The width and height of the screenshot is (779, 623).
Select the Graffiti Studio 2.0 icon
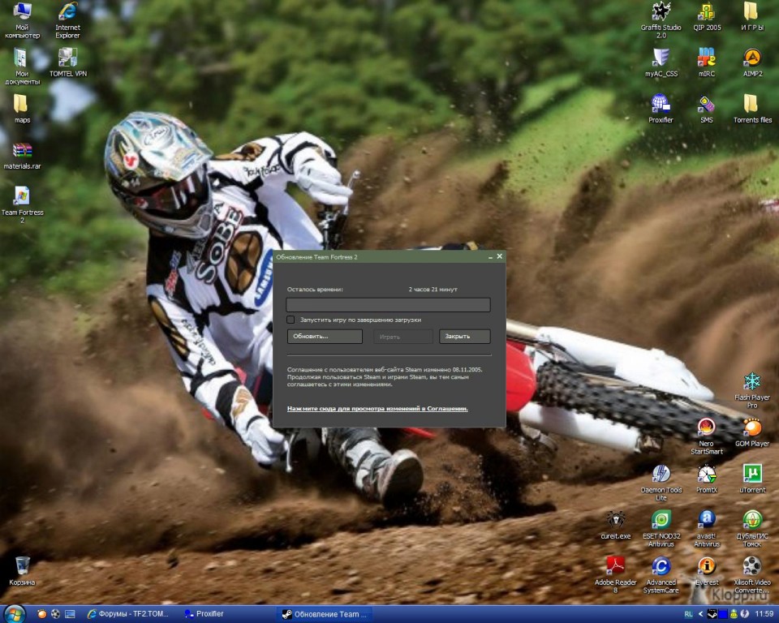tap(661, 12)
